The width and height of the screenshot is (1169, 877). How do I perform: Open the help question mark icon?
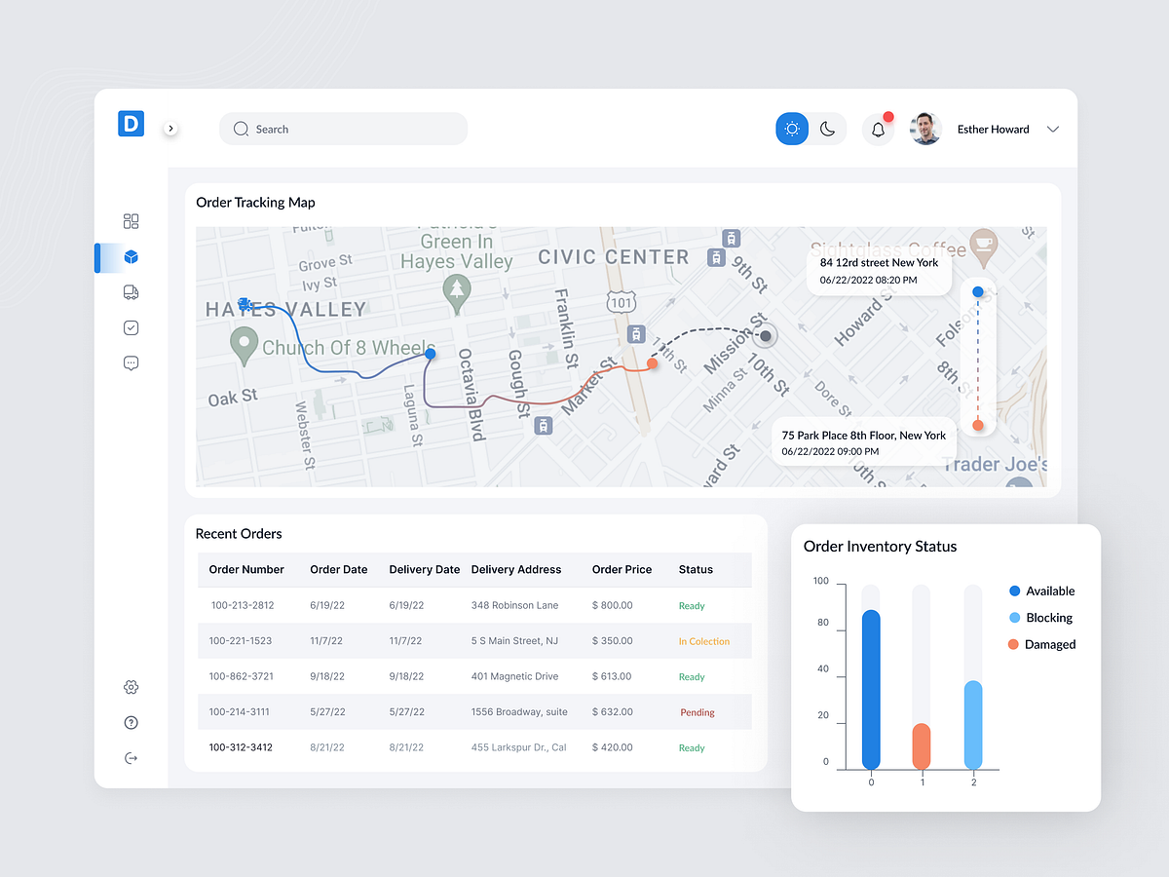click(131, 722)
